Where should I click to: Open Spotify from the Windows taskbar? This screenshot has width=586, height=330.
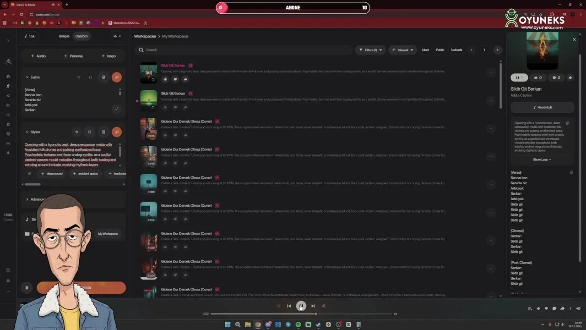[298, 324]
